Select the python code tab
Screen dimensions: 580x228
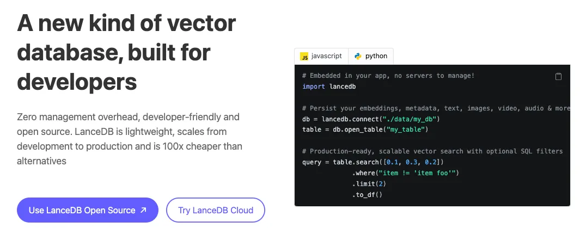point(371,56)
